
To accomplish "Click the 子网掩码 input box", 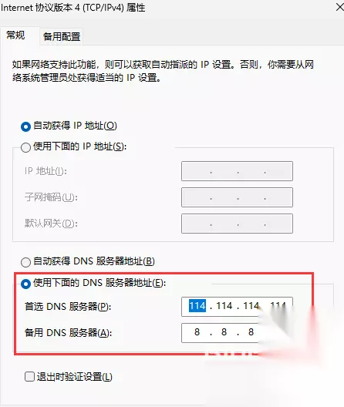I will (x=237, y=197).
